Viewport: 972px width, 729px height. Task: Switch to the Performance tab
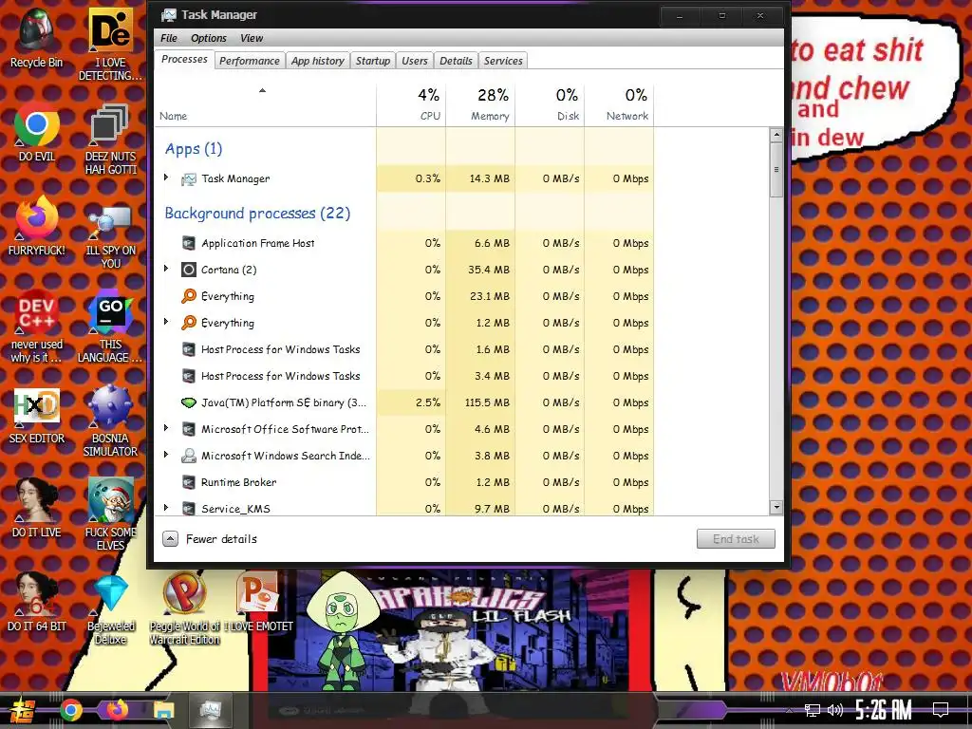pos(250,61)
